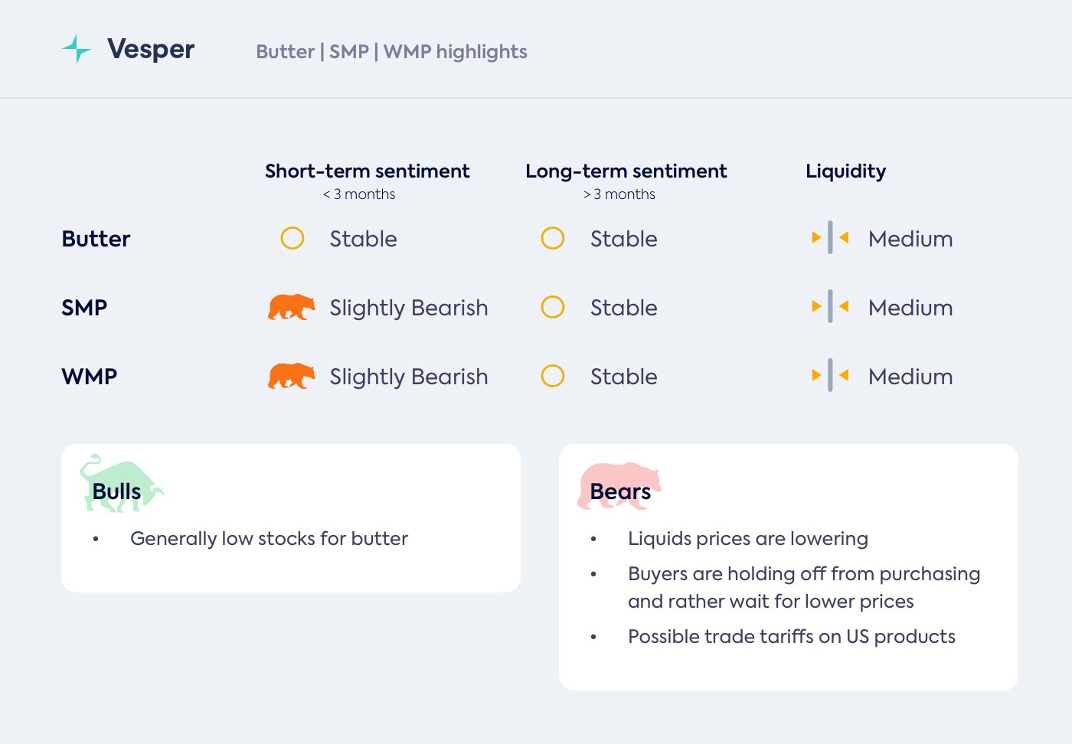Select SMP long-term Stable circle
This screenshot has width=1072, height=744.
tap(553, 307)
